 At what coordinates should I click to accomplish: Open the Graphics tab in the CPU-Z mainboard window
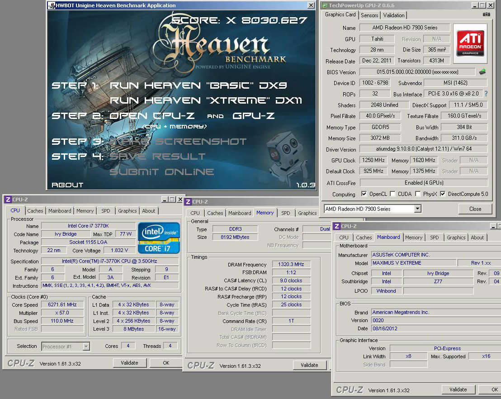point(456,237)
